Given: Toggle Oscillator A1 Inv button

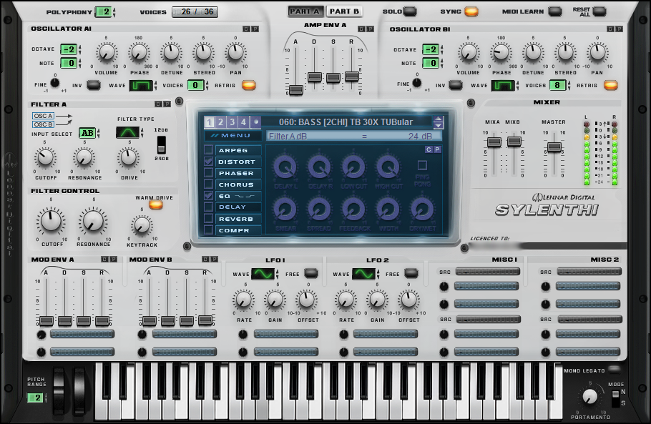Looking at the screenshot, I should point(94,86).
